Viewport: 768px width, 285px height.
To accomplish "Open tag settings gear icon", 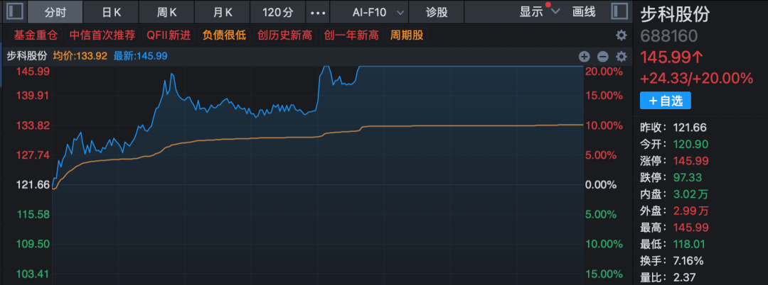I will (x=621, y=35).
